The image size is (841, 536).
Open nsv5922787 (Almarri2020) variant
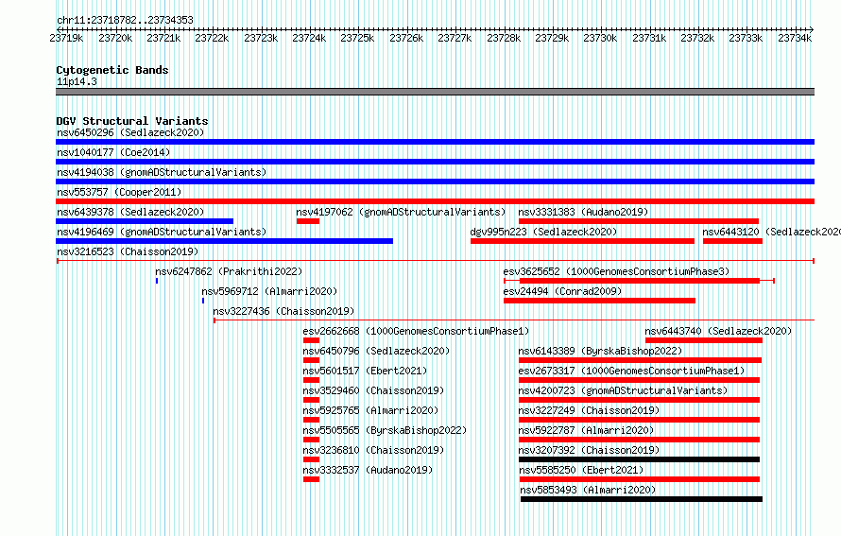pos(586,430)
